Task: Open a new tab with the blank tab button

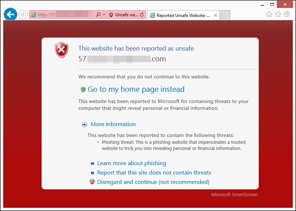Action: [x=225, y=15]
